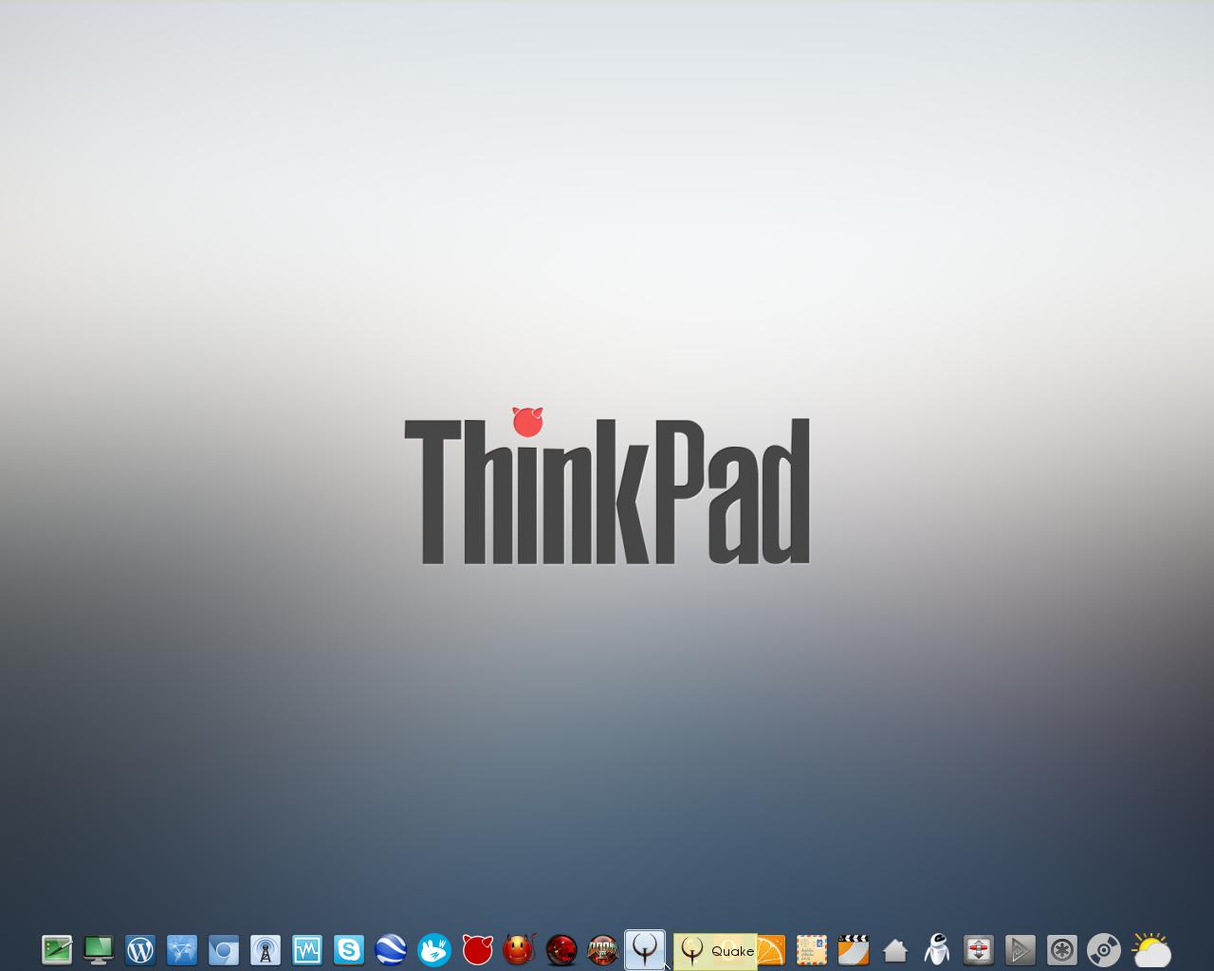Launch the dark red sphere game icon
Image resolution: width=1214 pixels, height=971 pixels.
coord(561,949)
